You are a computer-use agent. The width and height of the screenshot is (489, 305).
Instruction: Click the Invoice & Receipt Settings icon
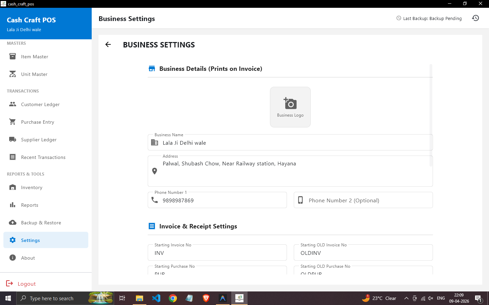point(152,226)
